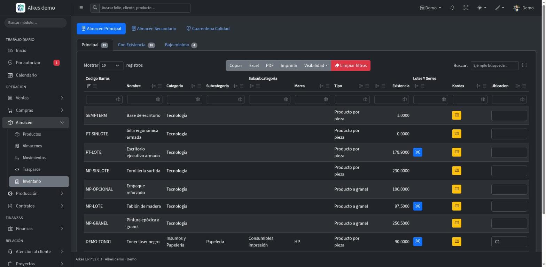Screen dimensions: 546x267
Task: Focus the Buscar módulo sidebar search
Action: tap(36, 23)
